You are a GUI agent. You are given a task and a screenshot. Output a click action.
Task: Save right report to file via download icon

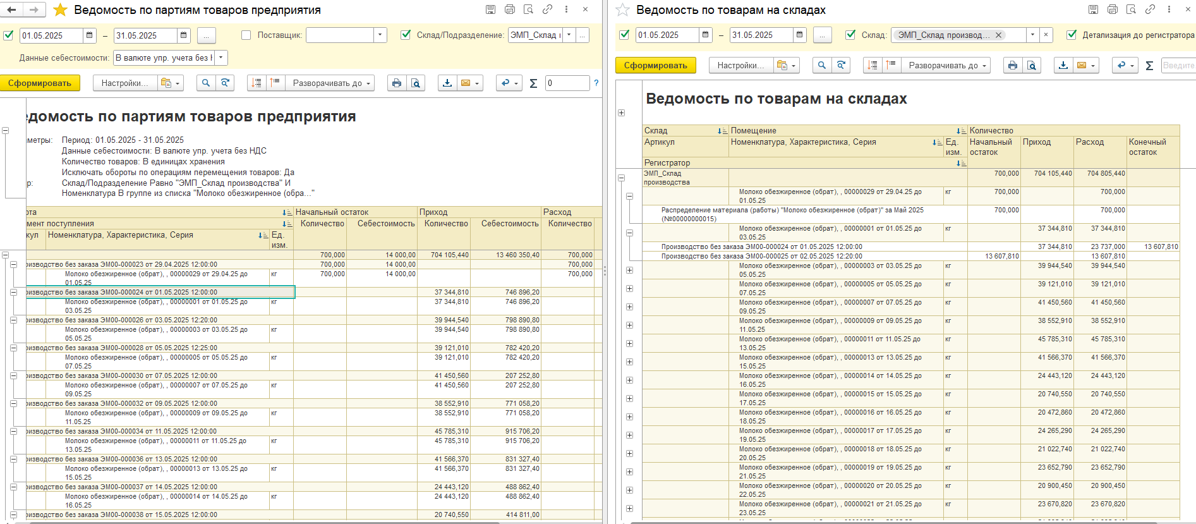coord(1063,65)
